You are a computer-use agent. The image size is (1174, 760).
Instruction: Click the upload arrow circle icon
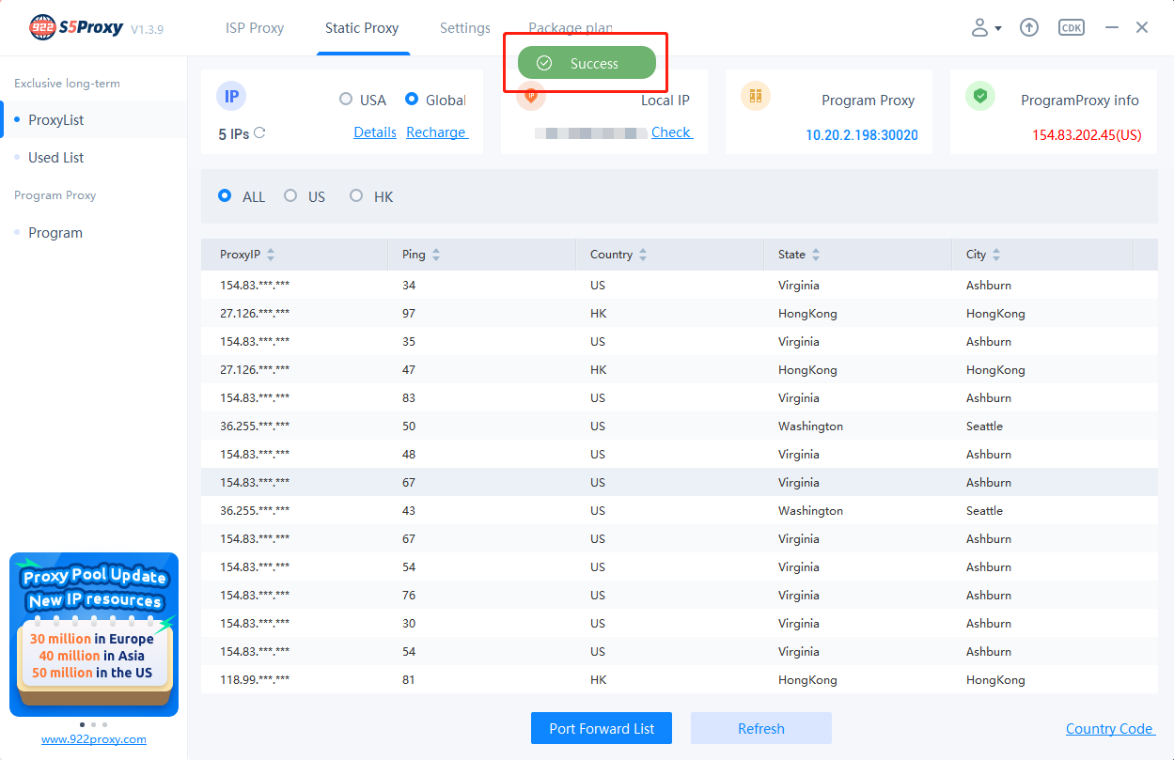[1029, 28]
